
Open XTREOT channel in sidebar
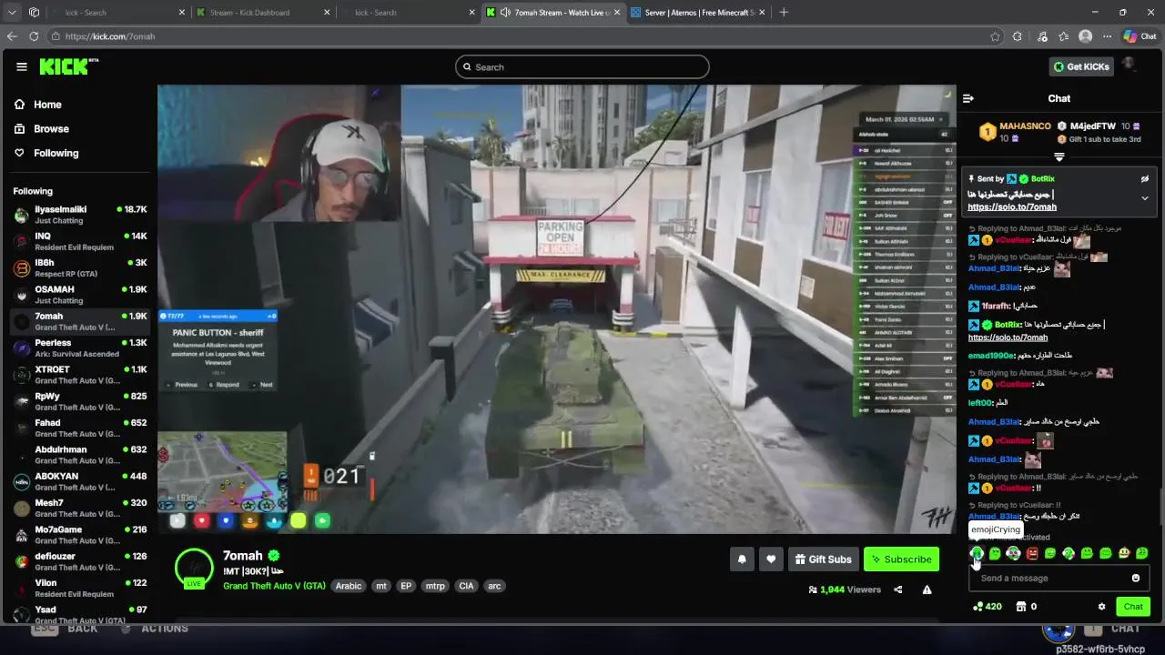click(80, 375)
